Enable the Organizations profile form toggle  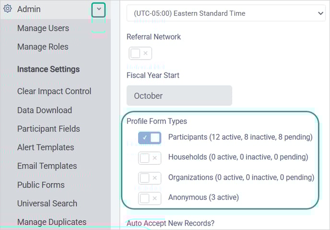tap(150, 178)
